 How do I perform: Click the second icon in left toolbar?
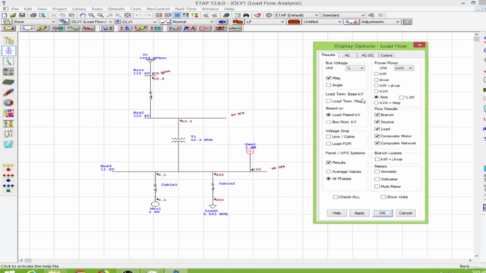[x=8, y=51]
